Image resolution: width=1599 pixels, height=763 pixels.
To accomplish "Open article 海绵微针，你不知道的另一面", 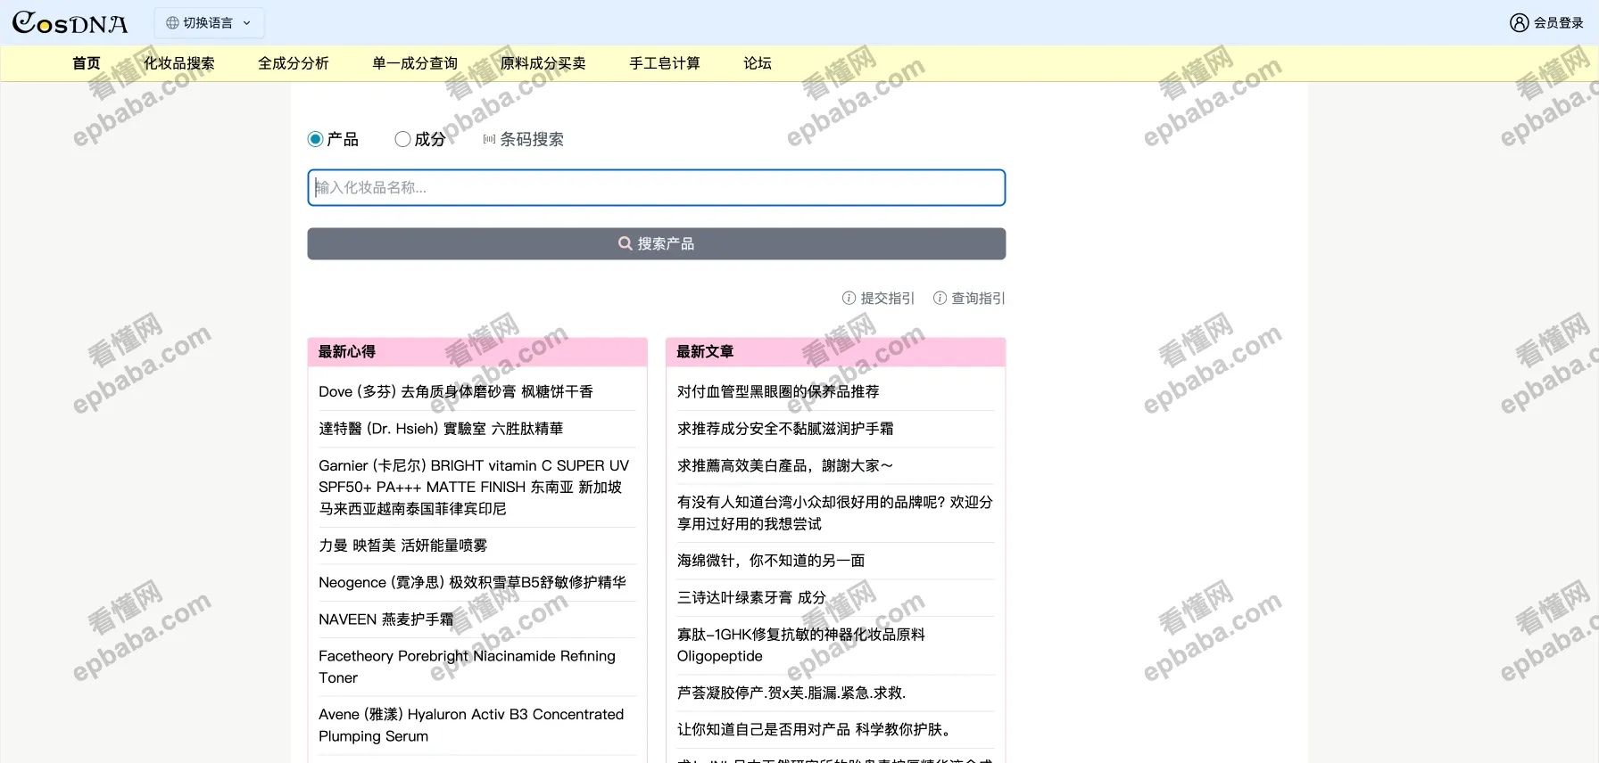I will click(771, 561).
